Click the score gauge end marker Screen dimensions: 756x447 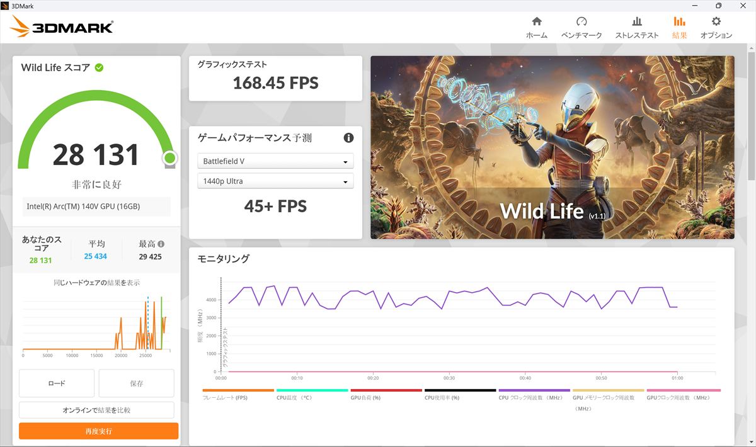point(169,158)
